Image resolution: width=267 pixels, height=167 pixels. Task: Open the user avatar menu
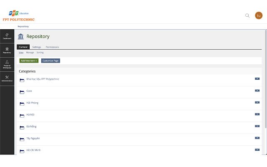click(x=259, y=15)
